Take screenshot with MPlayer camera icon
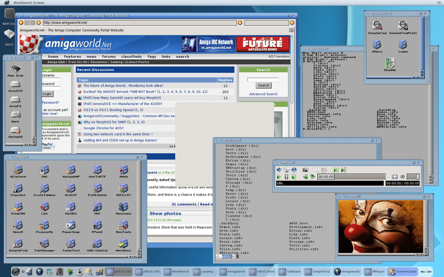444x277 pixels. click(x=305, y=170)
